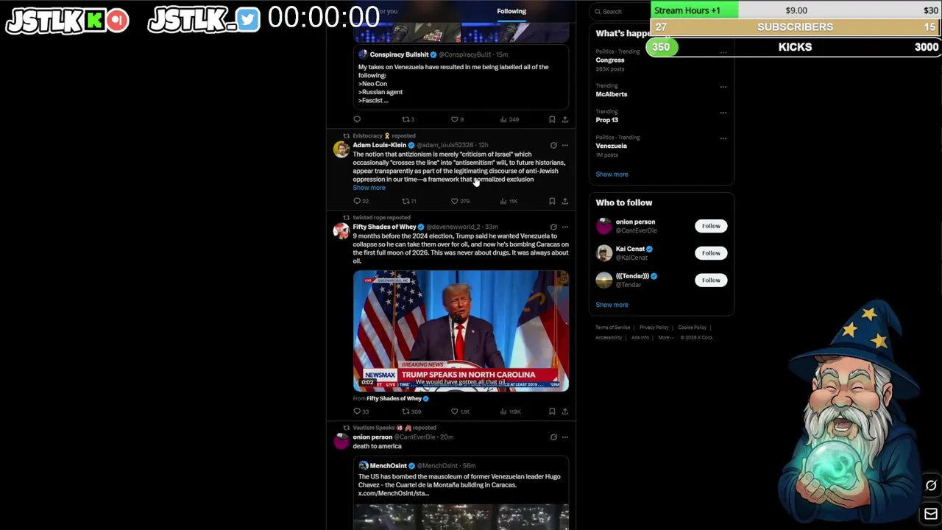Open the MenchOsint quoted post
Viewport: 942px width, 530px height.
coord(461,494)
